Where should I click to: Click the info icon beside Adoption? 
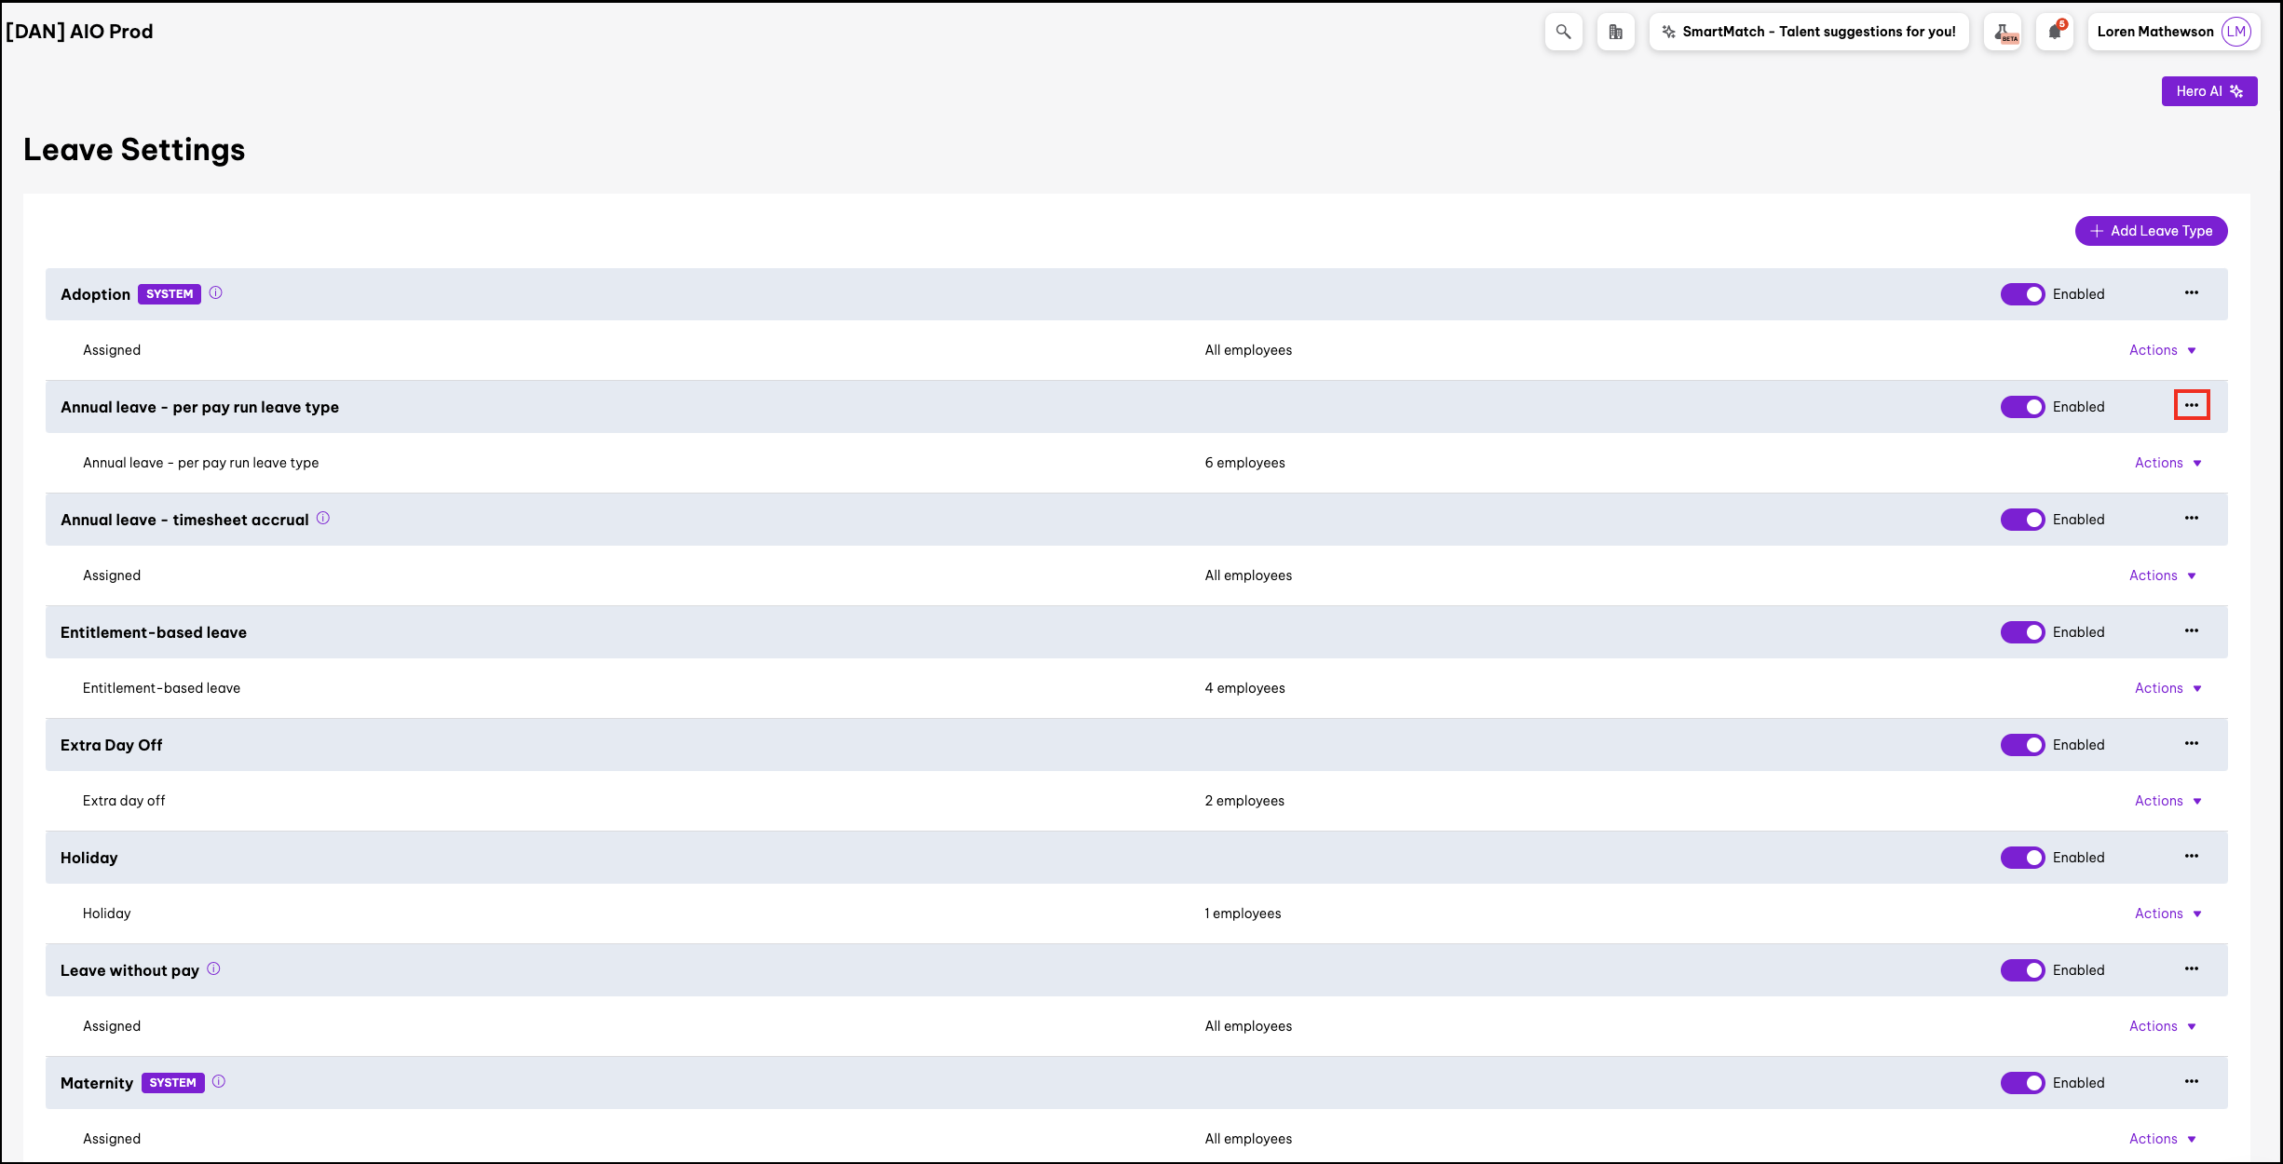[216, 292]
